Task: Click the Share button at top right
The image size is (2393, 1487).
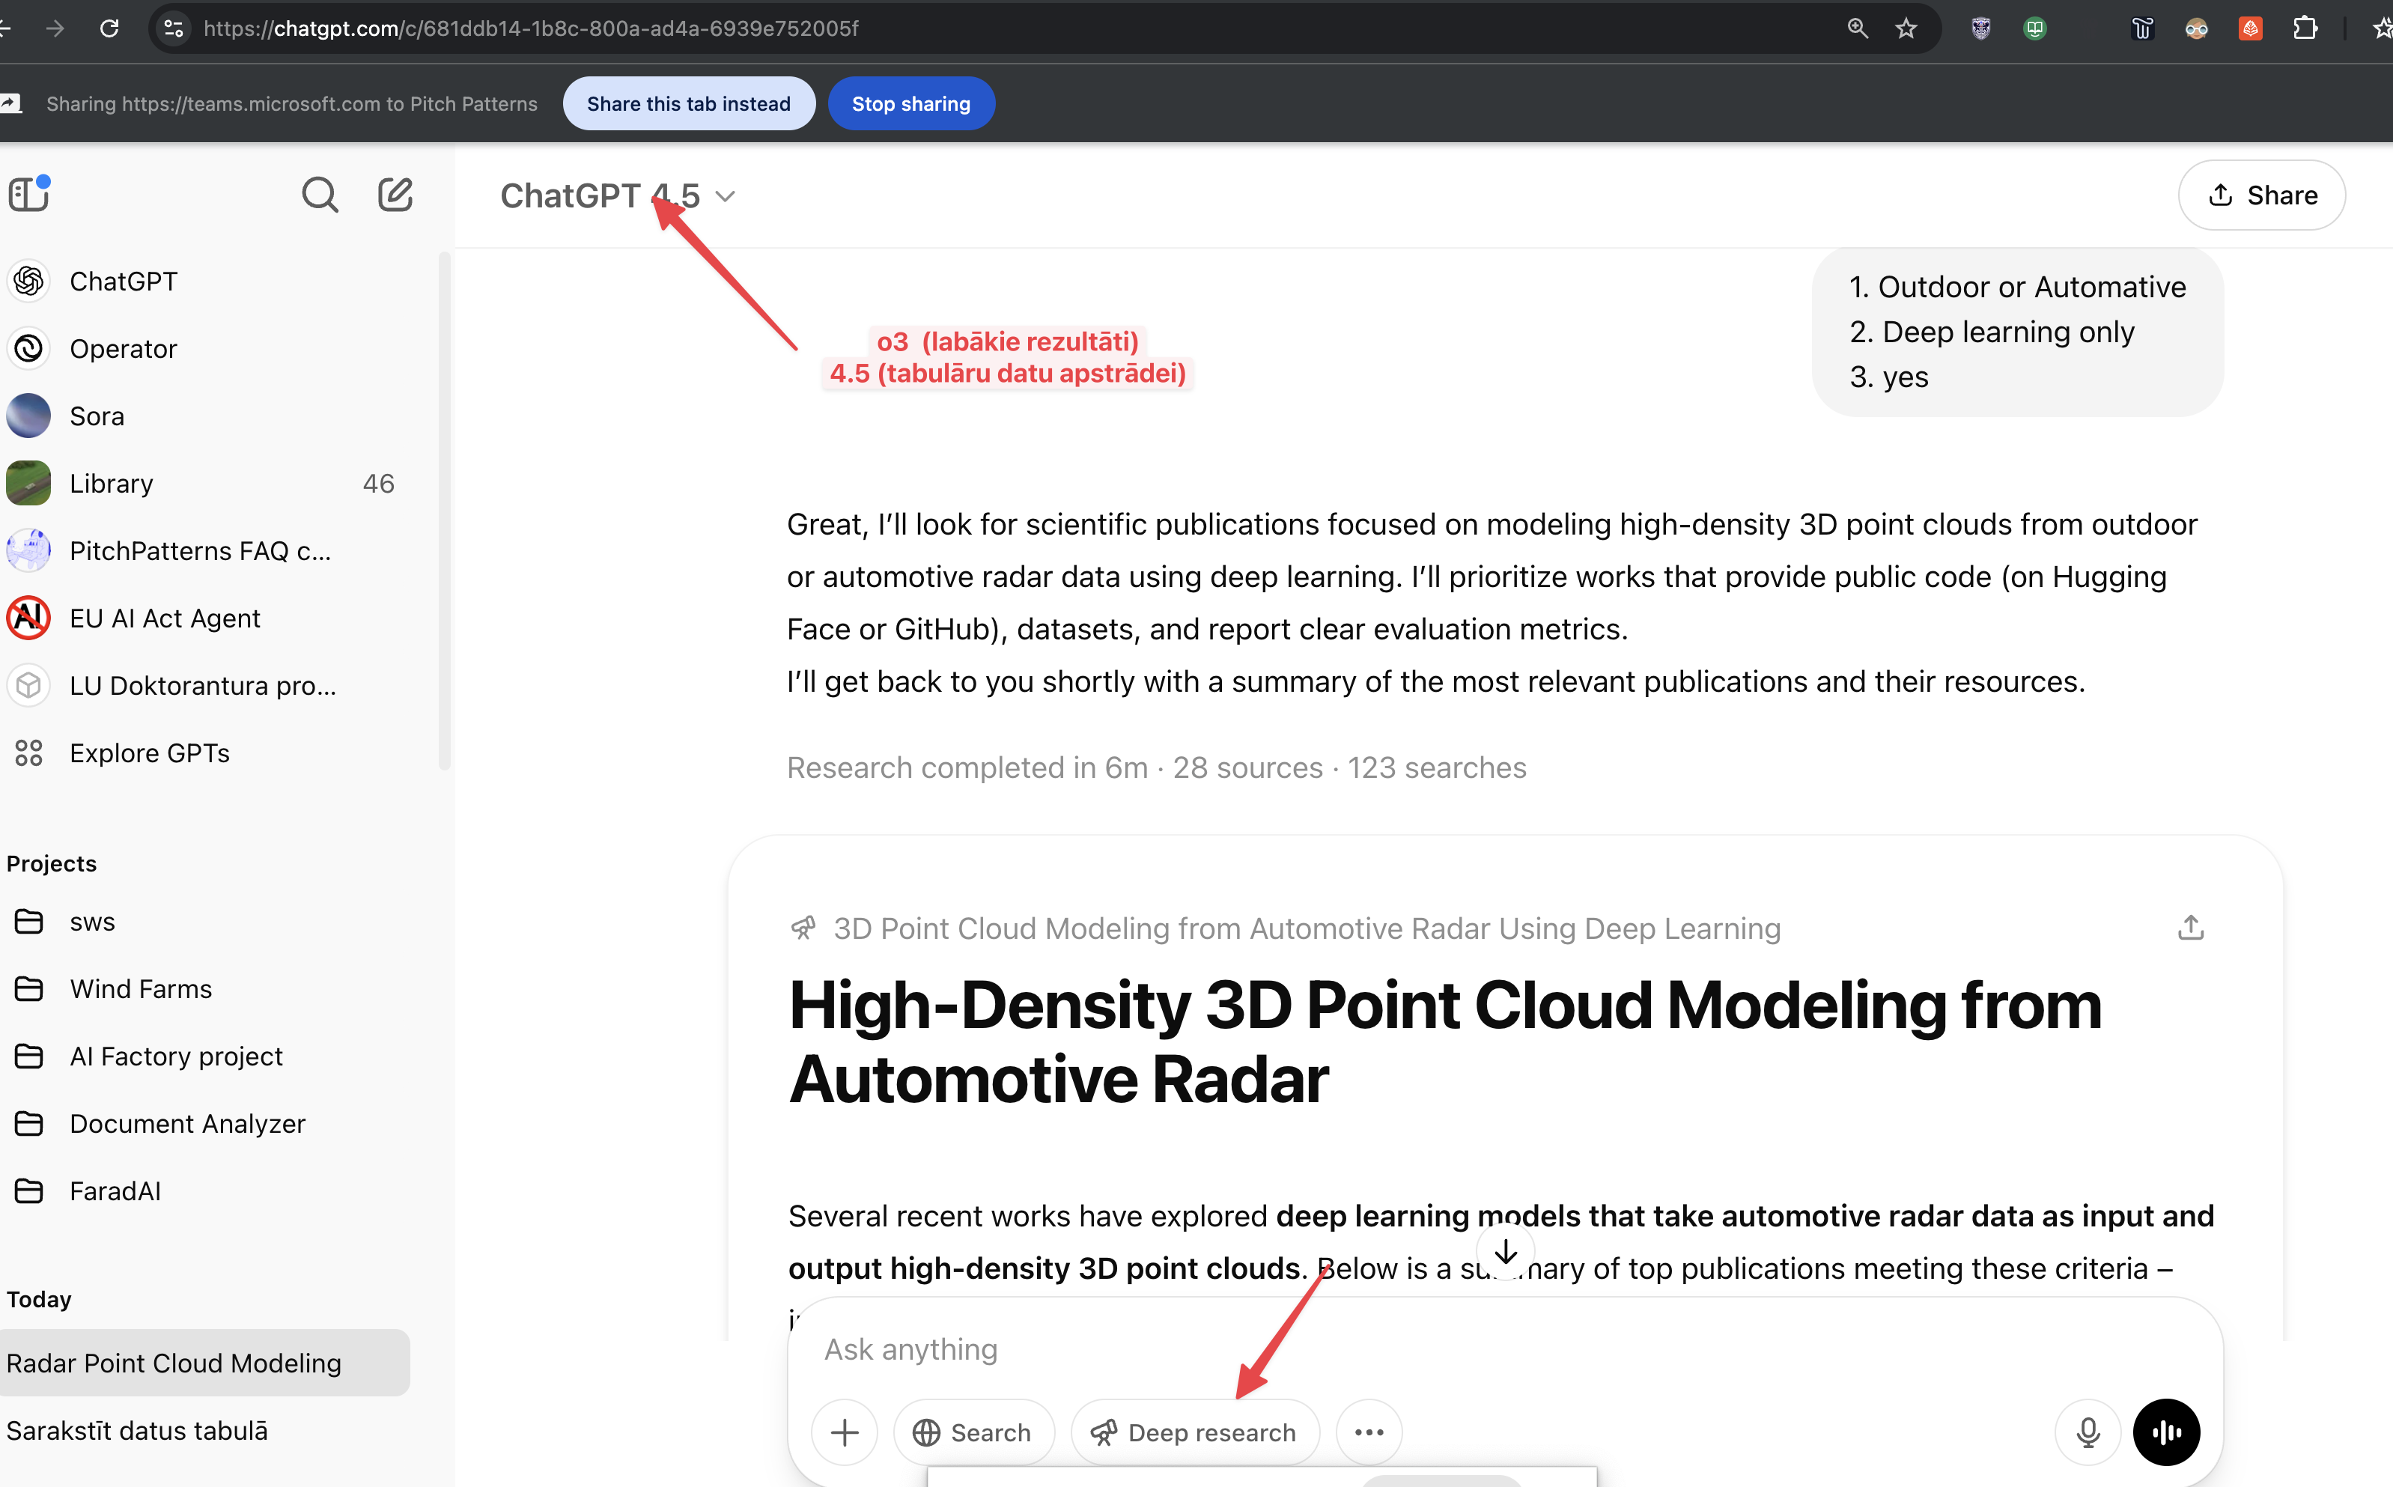Action: click(x=2261, y=195)
